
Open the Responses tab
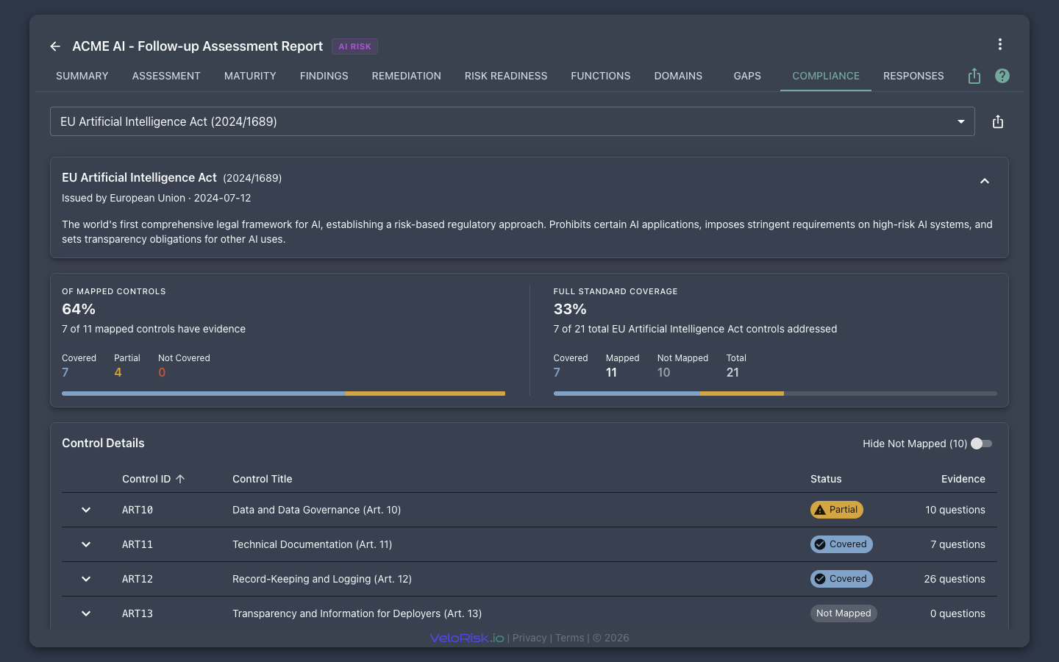coord(913,76)
